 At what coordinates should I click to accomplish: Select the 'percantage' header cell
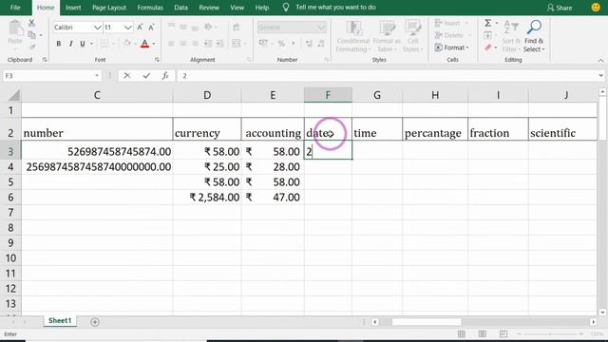[x=435, y=129]
